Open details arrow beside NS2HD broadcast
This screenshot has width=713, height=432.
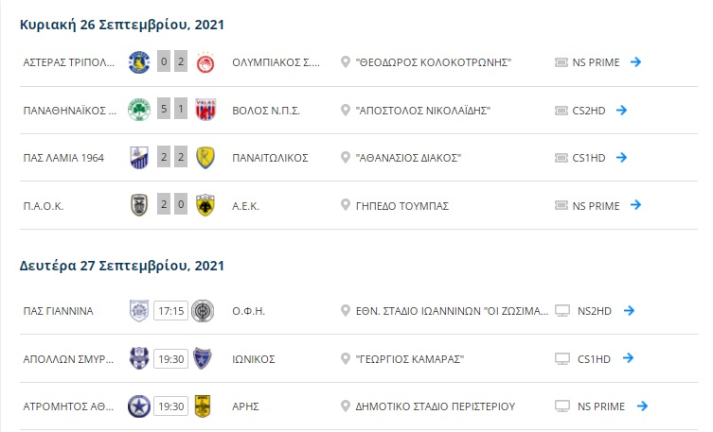(629, 310)
